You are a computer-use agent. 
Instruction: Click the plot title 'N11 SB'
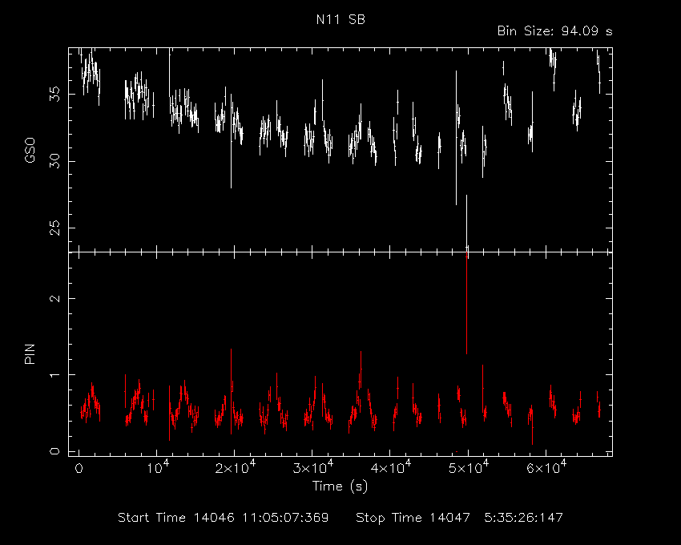[340, 19]
